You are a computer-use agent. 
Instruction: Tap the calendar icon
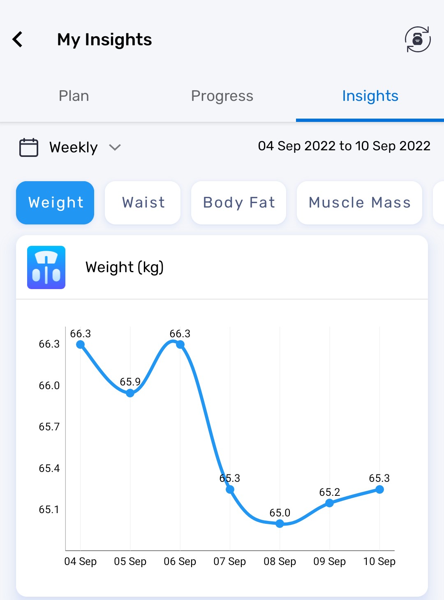coord(29,147)
